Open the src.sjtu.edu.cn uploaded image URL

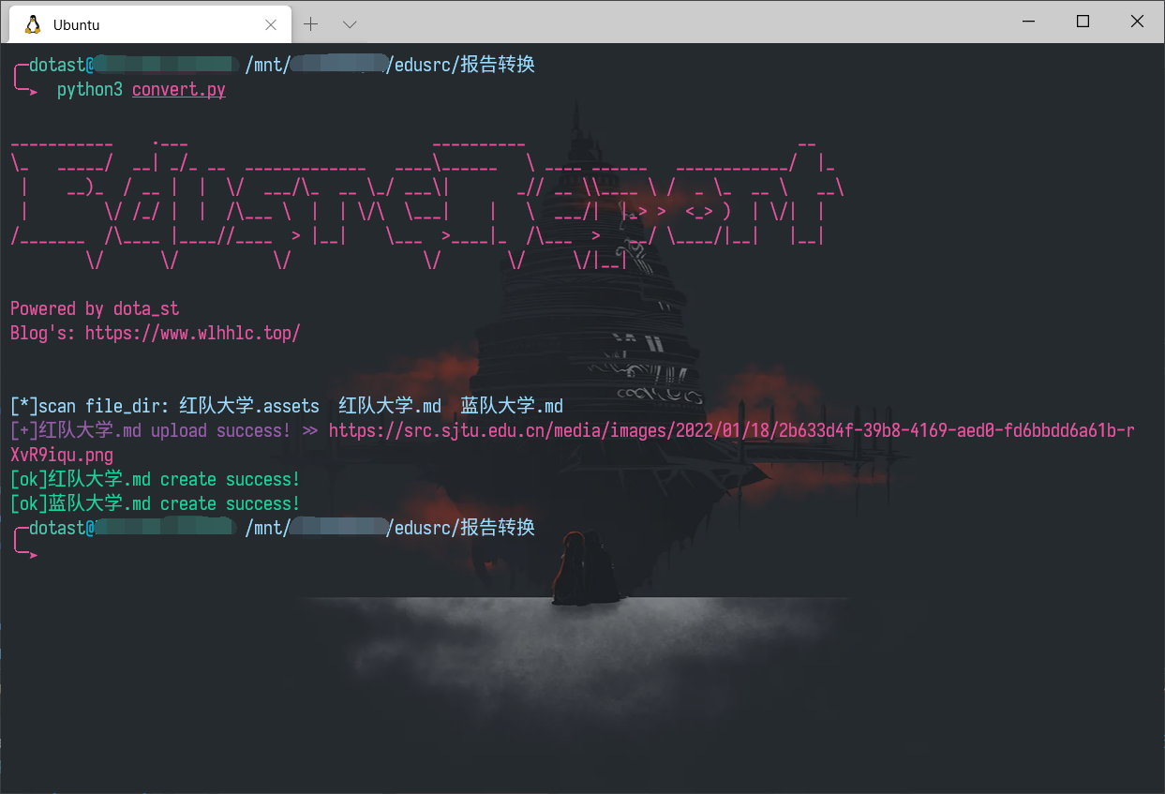[x=731, y=430]
